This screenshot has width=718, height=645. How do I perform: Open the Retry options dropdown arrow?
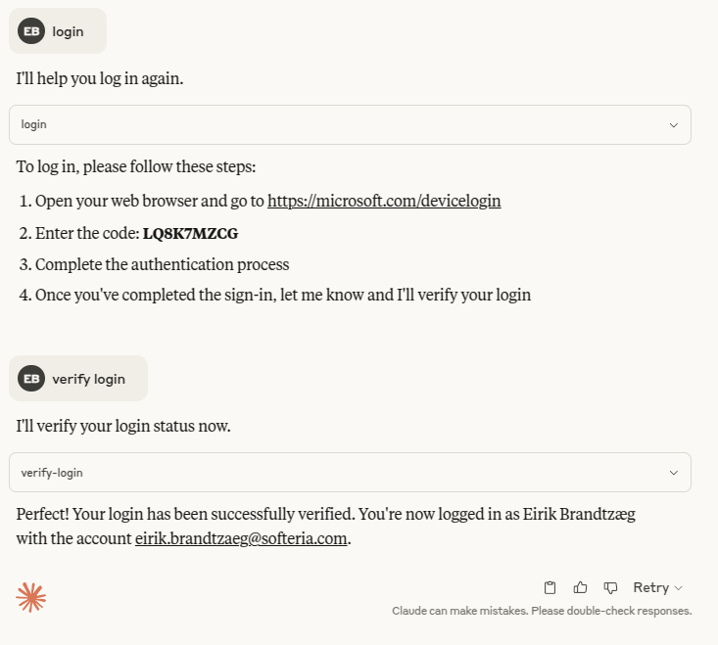pos(679,588)
